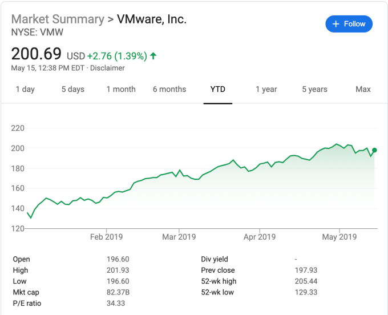This screenshot has height=315, width=388.
Task: Open the Disclaimer link
Action: tap(107, 68)
